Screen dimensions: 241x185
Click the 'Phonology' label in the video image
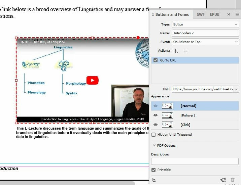(37, 92)
